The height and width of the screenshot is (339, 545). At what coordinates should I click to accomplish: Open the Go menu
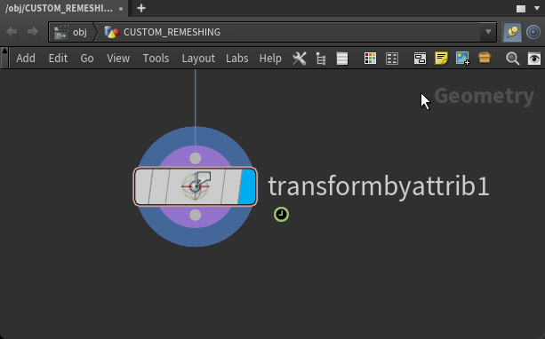tap(87, 59)
